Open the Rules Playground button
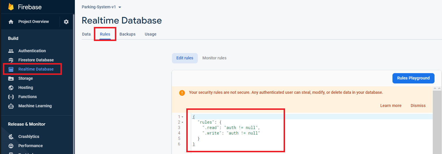The width and height of the screenshot is (442, 154). [x=413, y=78]
